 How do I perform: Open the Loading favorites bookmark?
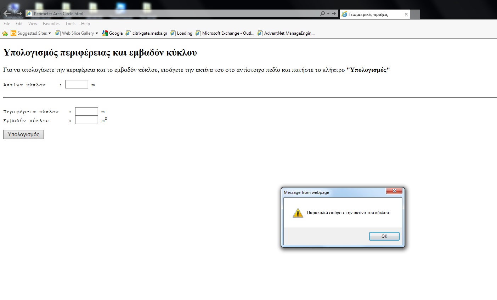pyautogui.click(x=181, y=33)
